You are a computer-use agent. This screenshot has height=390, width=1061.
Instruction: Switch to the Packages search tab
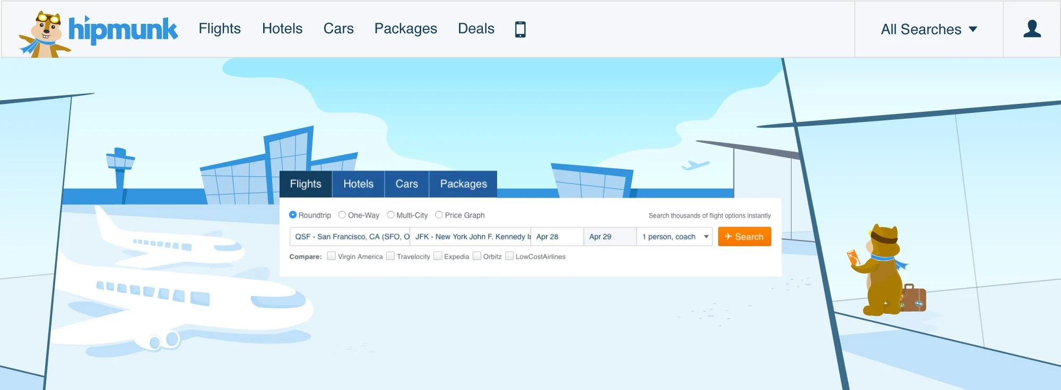pyautogui.click(x=463, y=184)
